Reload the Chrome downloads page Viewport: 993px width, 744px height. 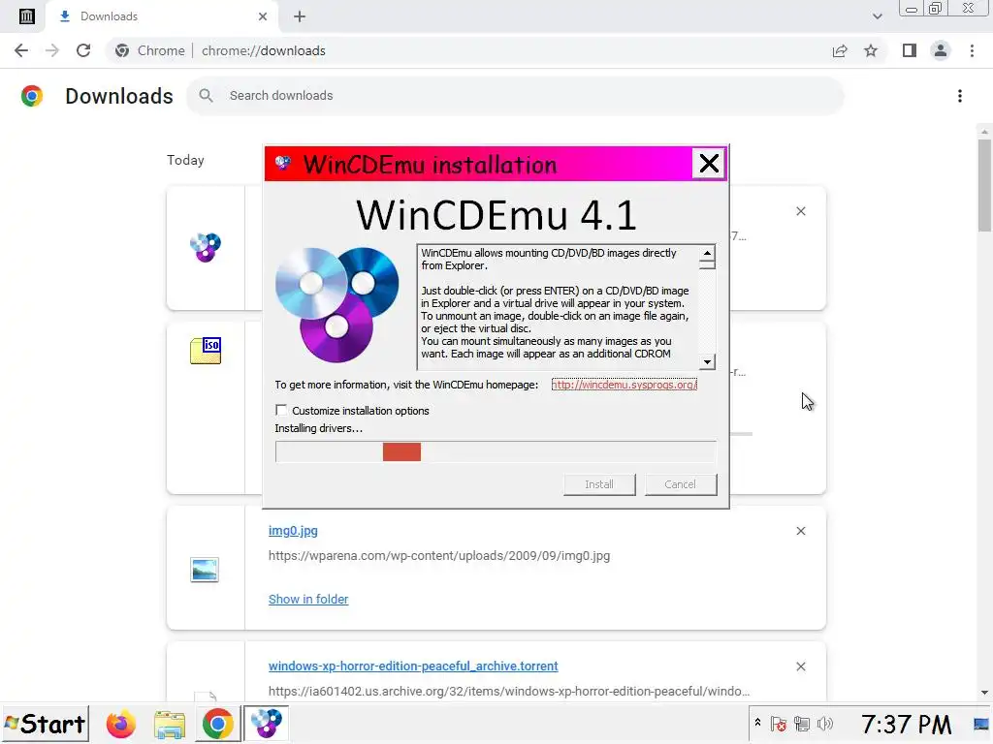[x=83, y=50]
